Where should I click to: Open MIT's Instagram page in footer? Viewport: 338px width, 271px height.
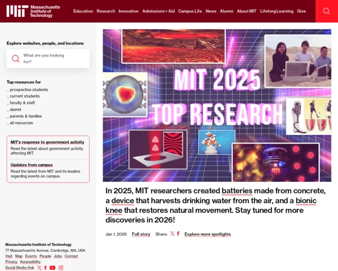coord(61,268)
